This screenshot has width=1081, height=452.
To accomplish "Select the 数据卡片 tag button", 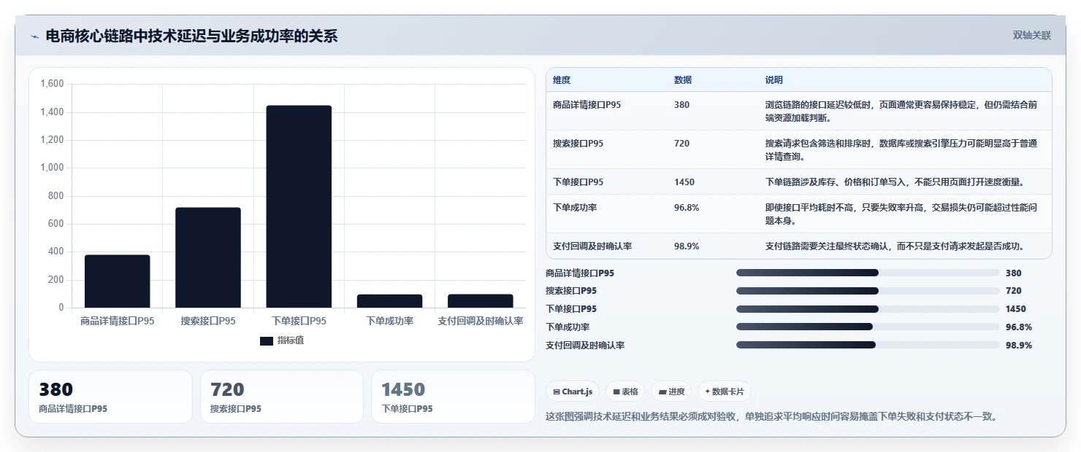I will click(724, 391).
